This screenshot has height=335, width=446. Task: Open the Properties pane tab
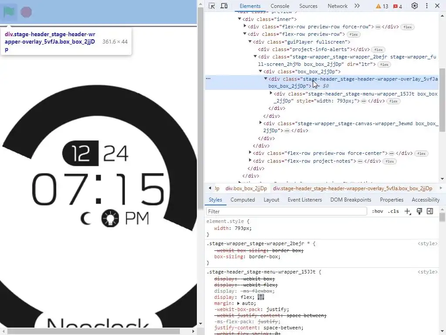tap(392, 200)
